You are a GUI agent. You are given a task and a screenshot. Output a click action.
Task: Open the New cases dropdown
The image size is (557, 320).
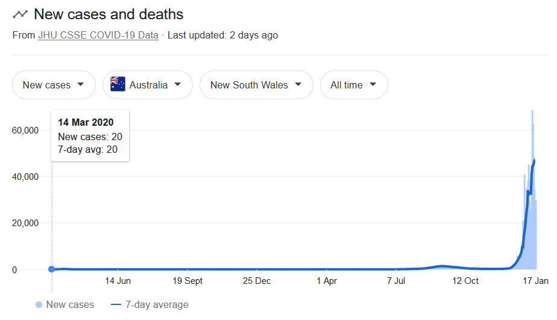coord(54,85)
